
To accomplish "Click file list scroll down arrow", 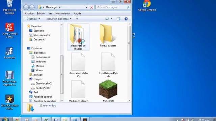I will [129, 100].
